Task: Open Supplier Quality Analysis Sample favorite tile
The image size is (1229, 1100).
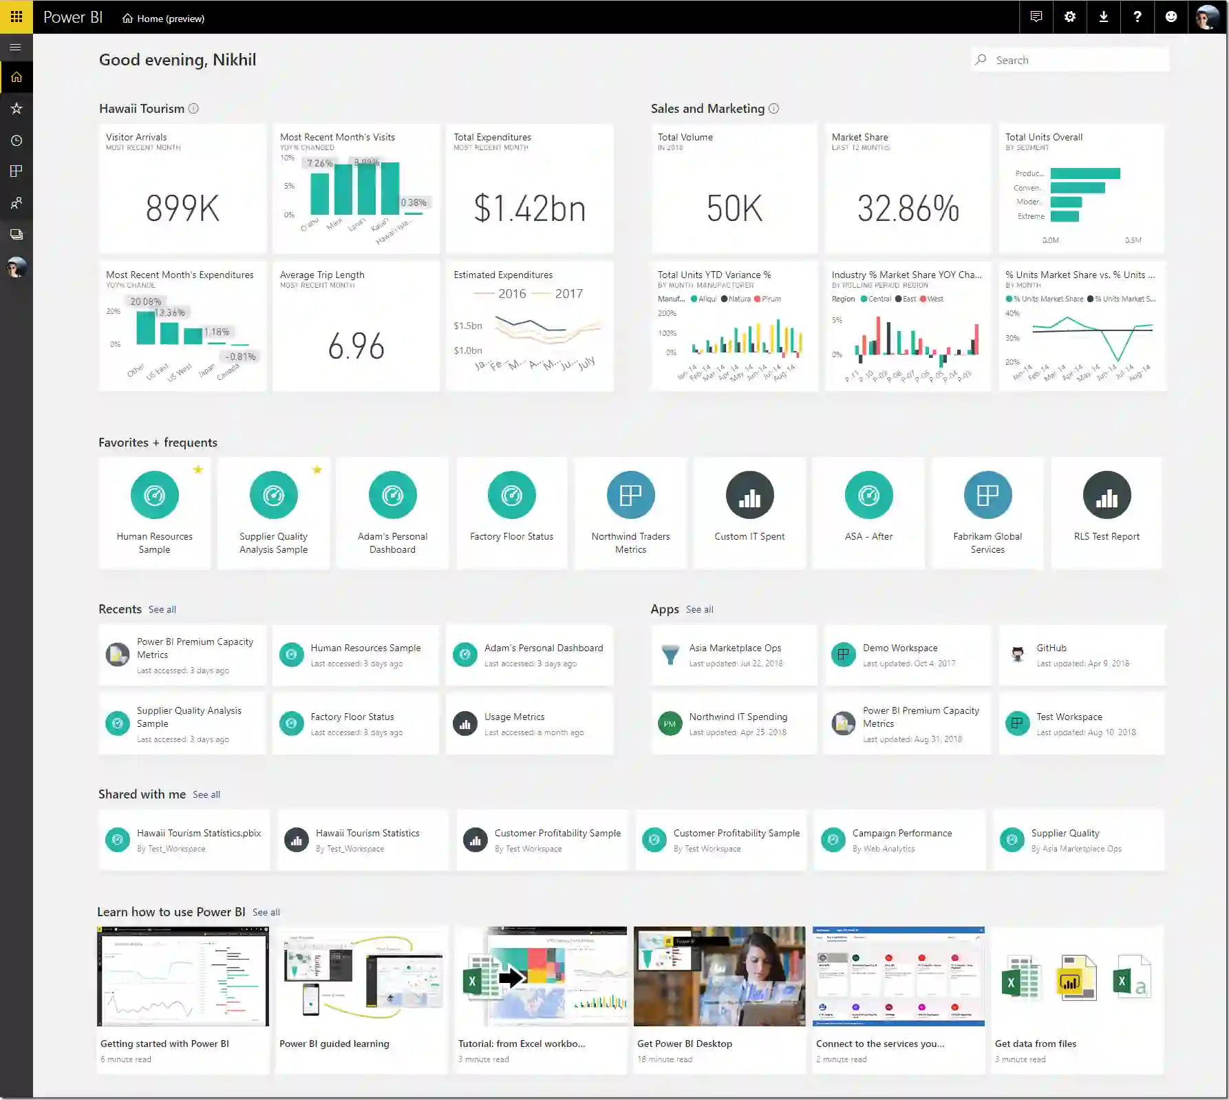Action: pos(274,513)
